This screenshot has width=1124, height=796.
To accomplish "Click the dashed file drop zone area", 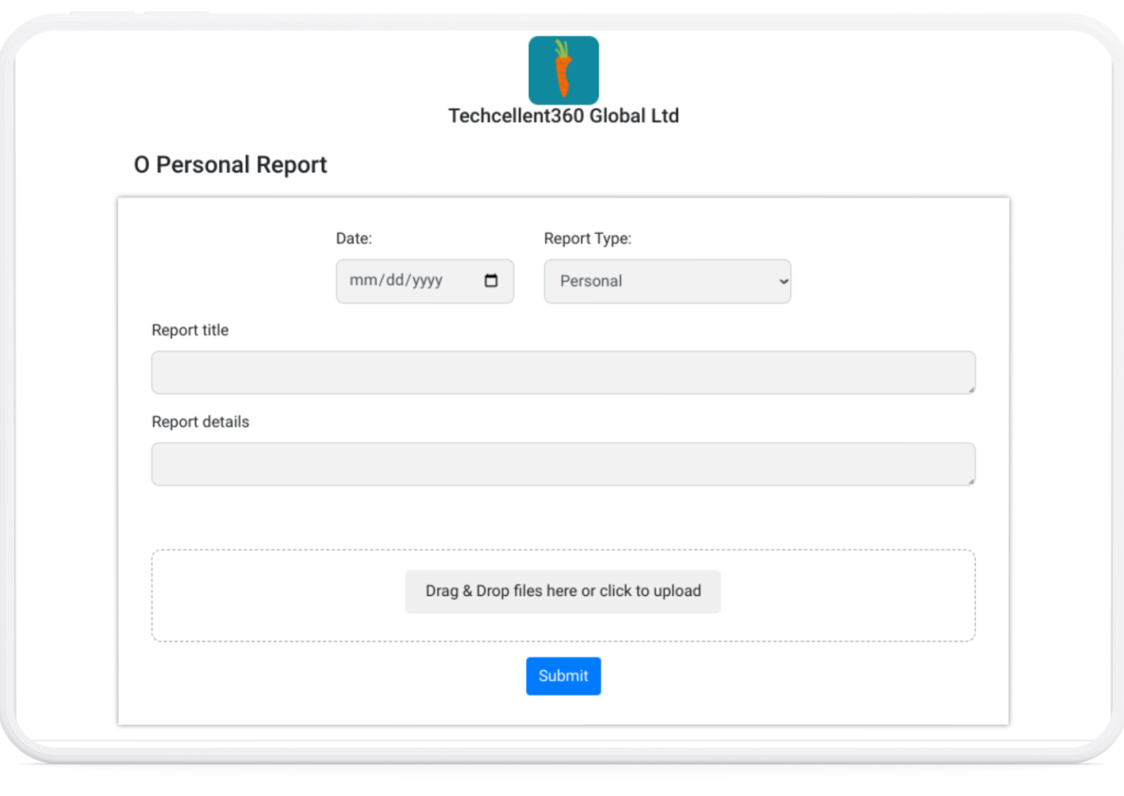I will [x=274, y=595].
